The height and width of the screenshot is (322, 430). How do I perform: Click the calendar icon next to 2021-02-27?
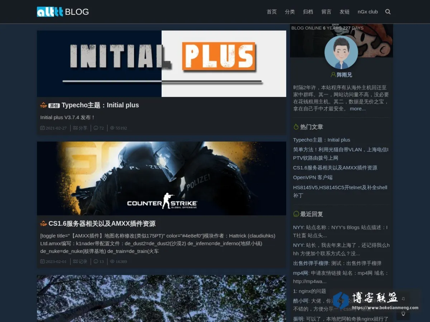tap(42, 128)
